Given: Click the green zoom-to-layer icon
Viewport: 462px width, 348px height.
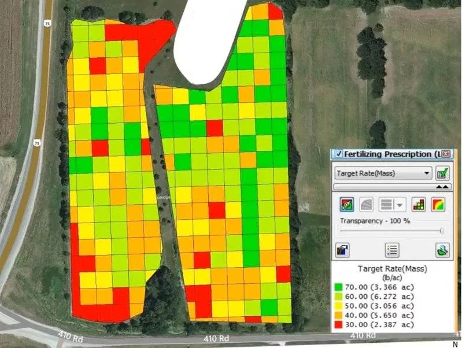Looking at the screenshot, I should [x=442, y=250].
